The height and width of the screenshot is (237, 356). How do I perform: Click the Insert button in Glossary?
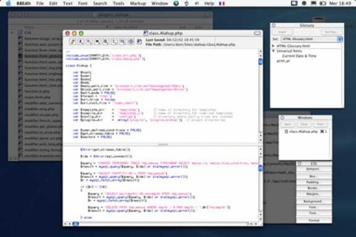(x=282, y=32)
